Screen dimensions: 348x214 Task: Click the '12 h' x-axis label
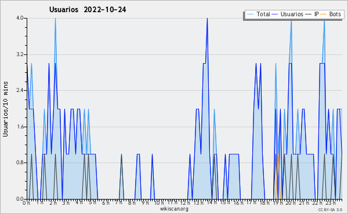(186, 202)
